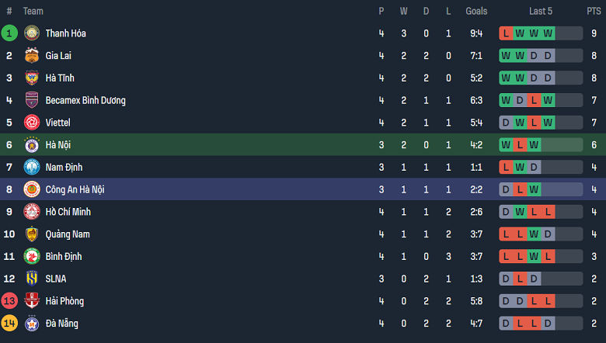The width and height of the screenshot is (606, 343).
Task: Click the SLNA club crest icon
Action: [32, 279]
